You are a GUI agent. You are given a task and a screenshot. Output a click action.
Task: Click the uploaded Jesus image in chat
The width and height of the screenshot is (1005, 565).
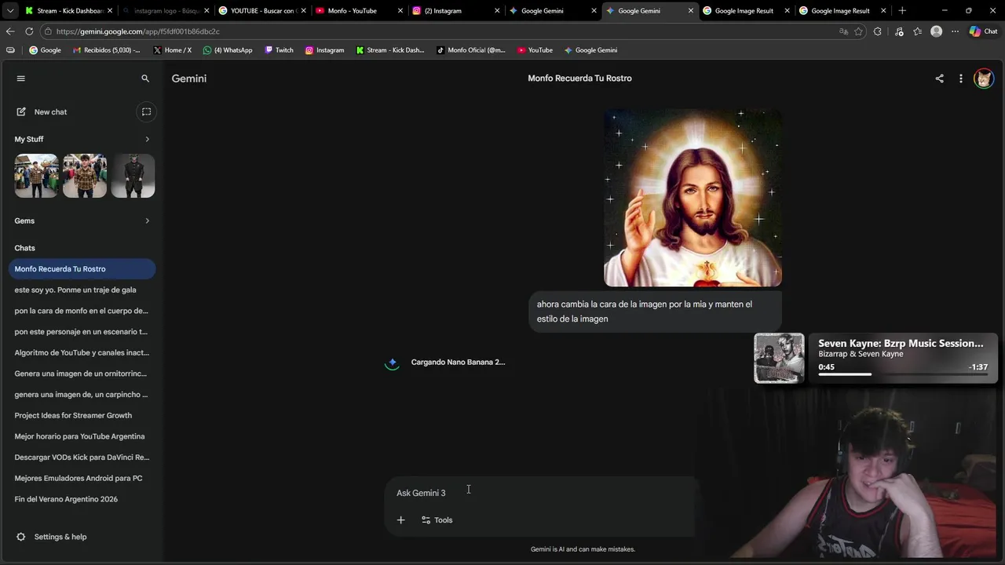click(693, 198)
